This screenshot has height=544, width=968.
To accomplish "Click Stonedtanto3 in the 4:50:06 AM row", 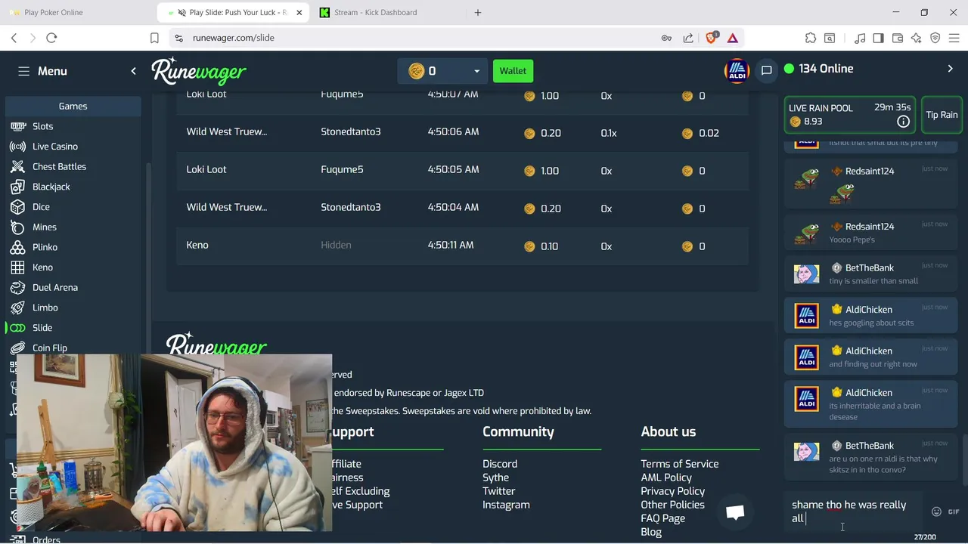I will pyautogui.click(x=351, y=131).
